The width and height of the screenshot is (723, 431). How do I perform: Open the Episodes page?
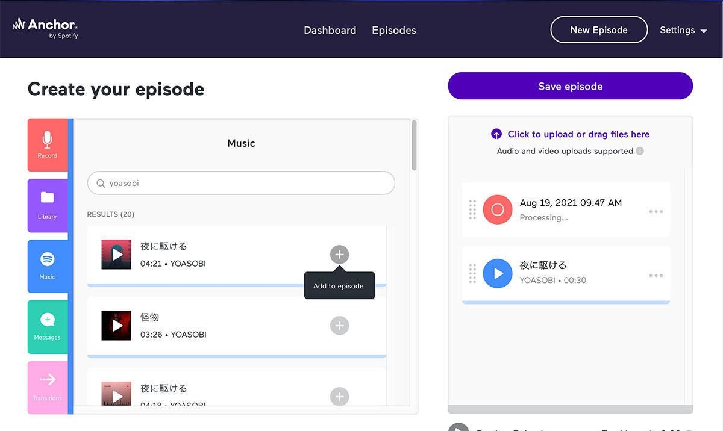394,30
